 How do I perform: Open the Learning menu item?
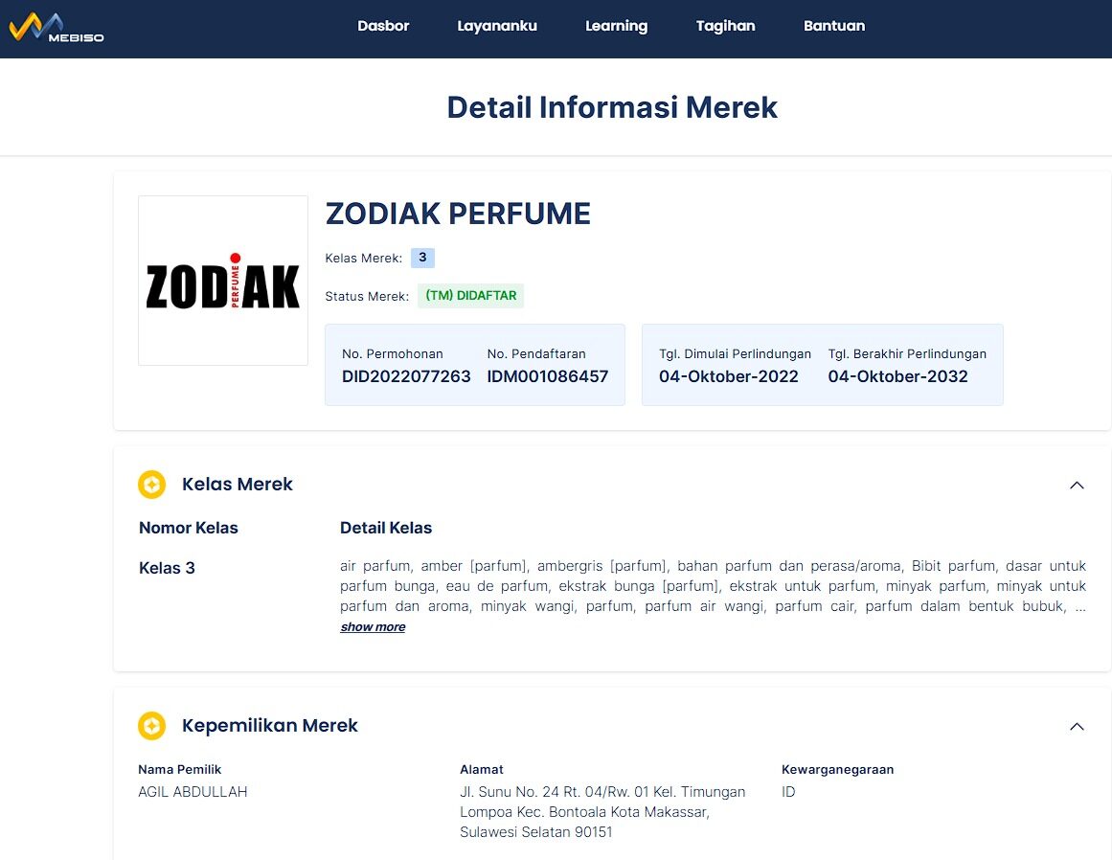tap(616, 26)
